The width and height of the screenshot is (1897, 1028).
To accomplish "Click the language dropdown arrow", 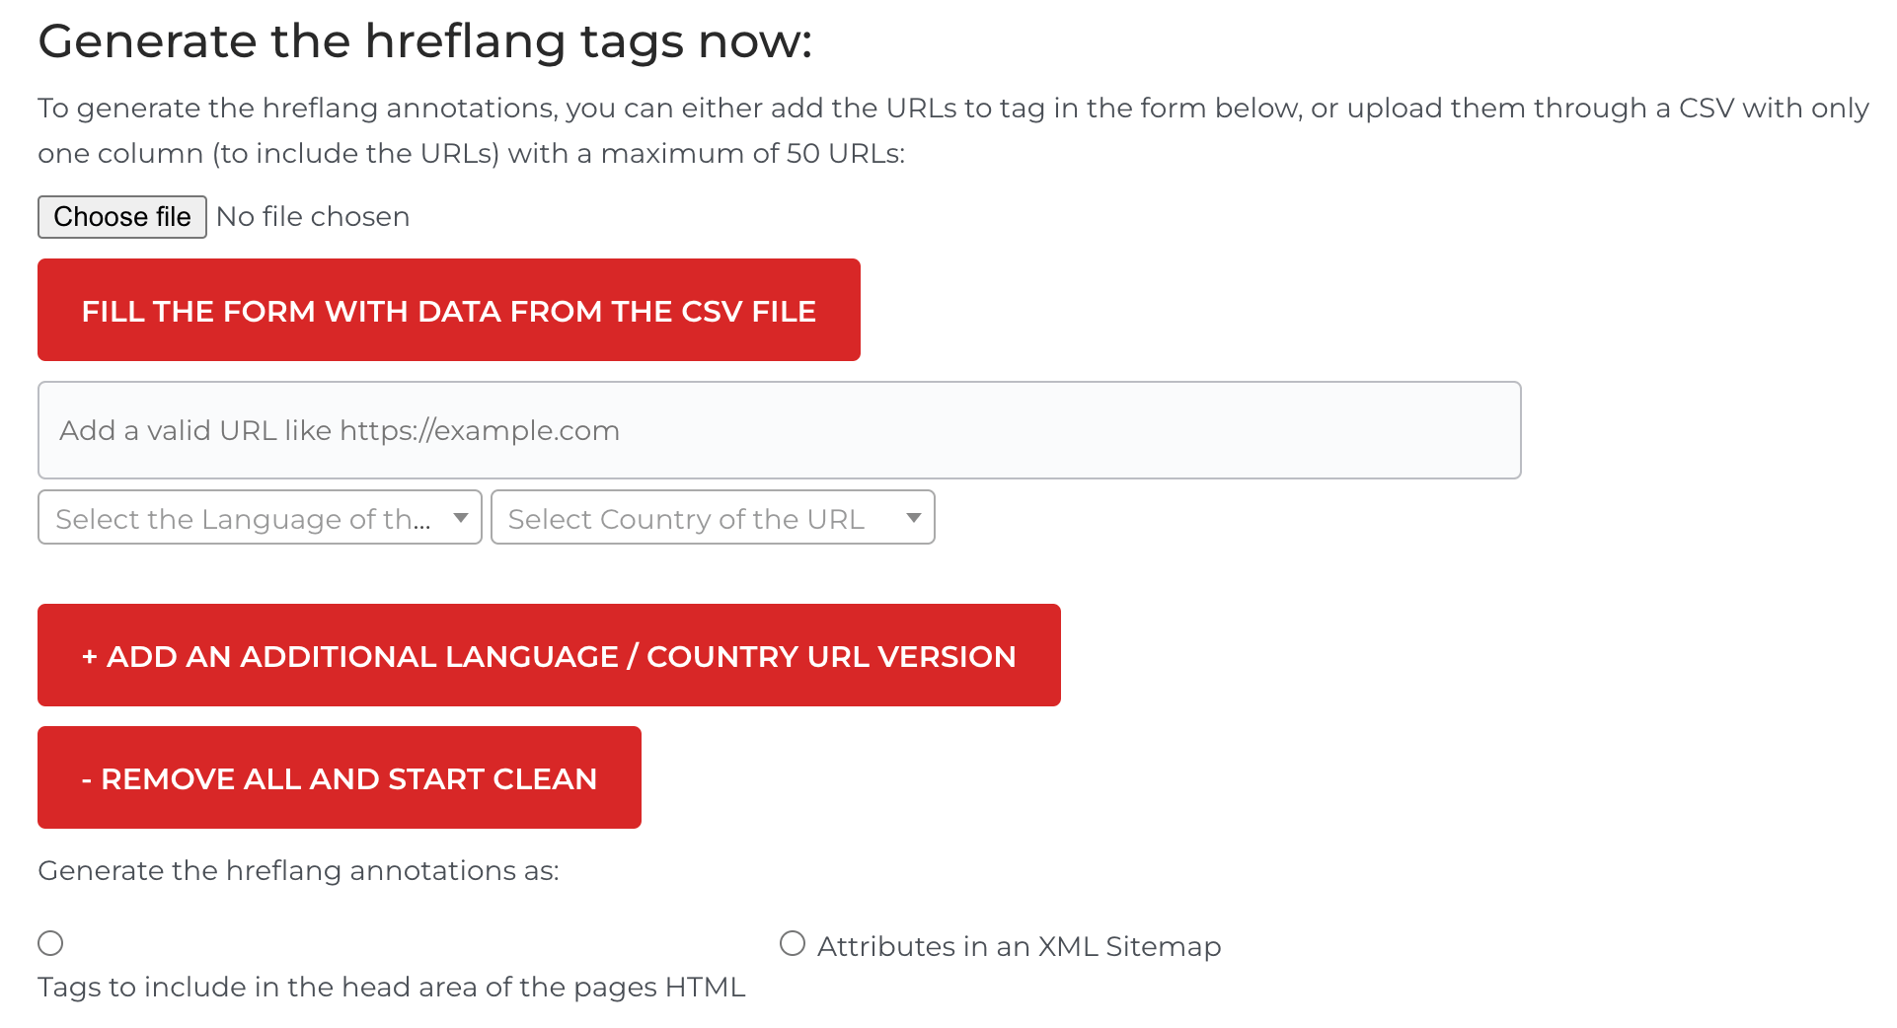I will coord(460,517).
